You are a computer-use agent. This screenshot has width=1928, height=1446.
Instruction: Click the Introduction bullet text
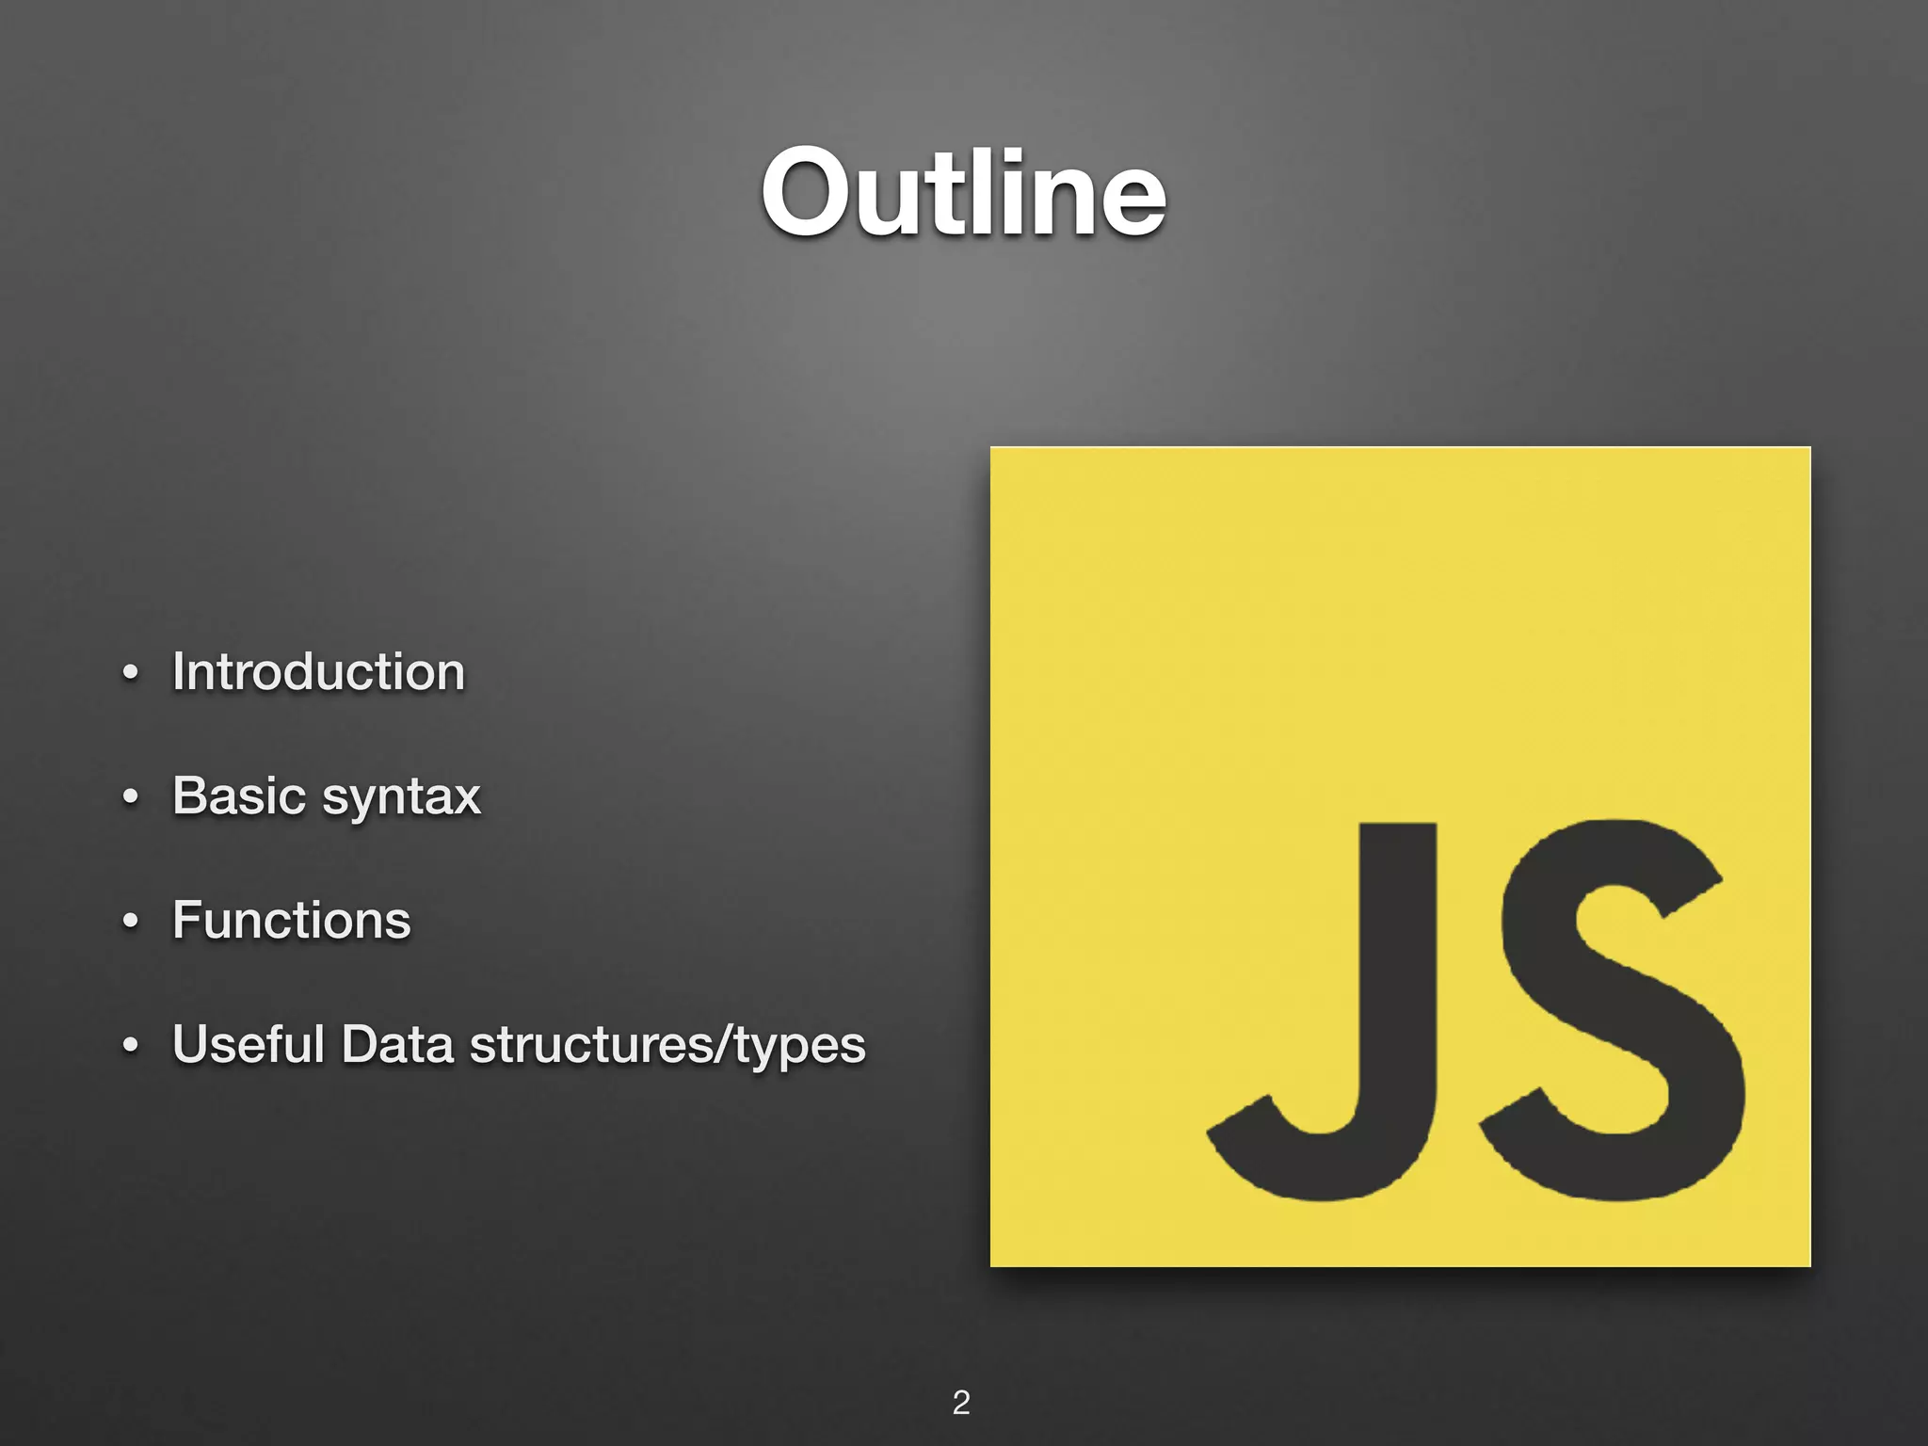pos(318,672)
